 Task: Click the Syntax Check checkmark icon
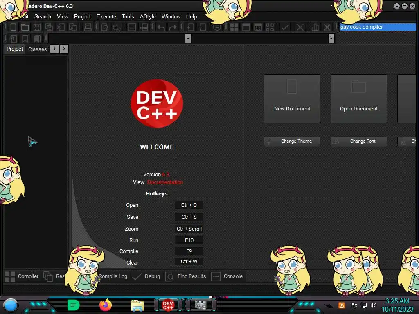pos(285,27)
